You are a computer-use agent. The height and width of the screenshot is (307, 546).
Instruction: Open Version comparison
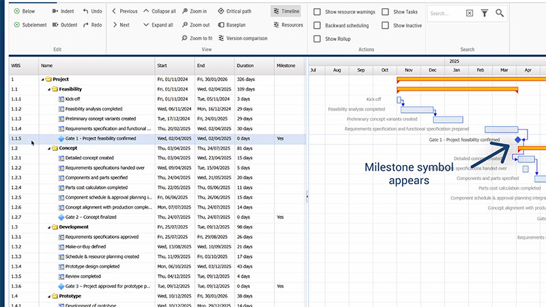243,38
